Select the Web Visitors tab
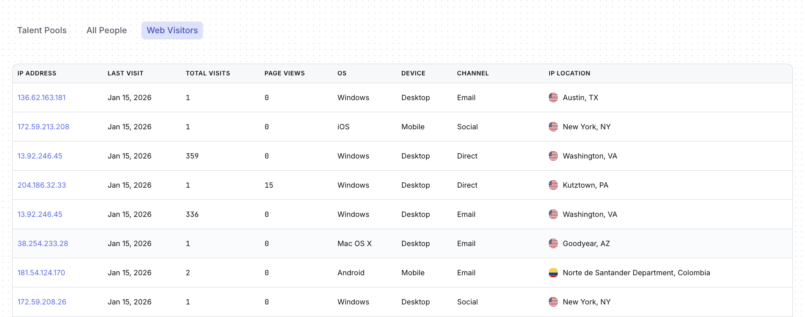The width and height of the screenshot is (805, 317). (x=172, y=30)
